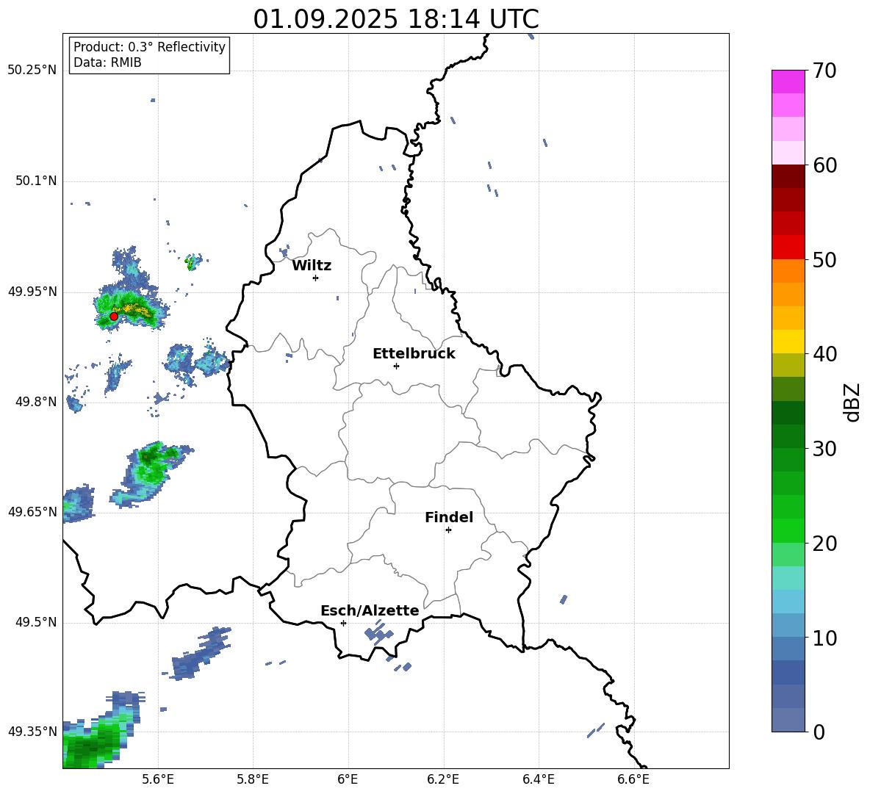
Task: Click the 49.65°N latitude label
Action: [x=32, y=512]
